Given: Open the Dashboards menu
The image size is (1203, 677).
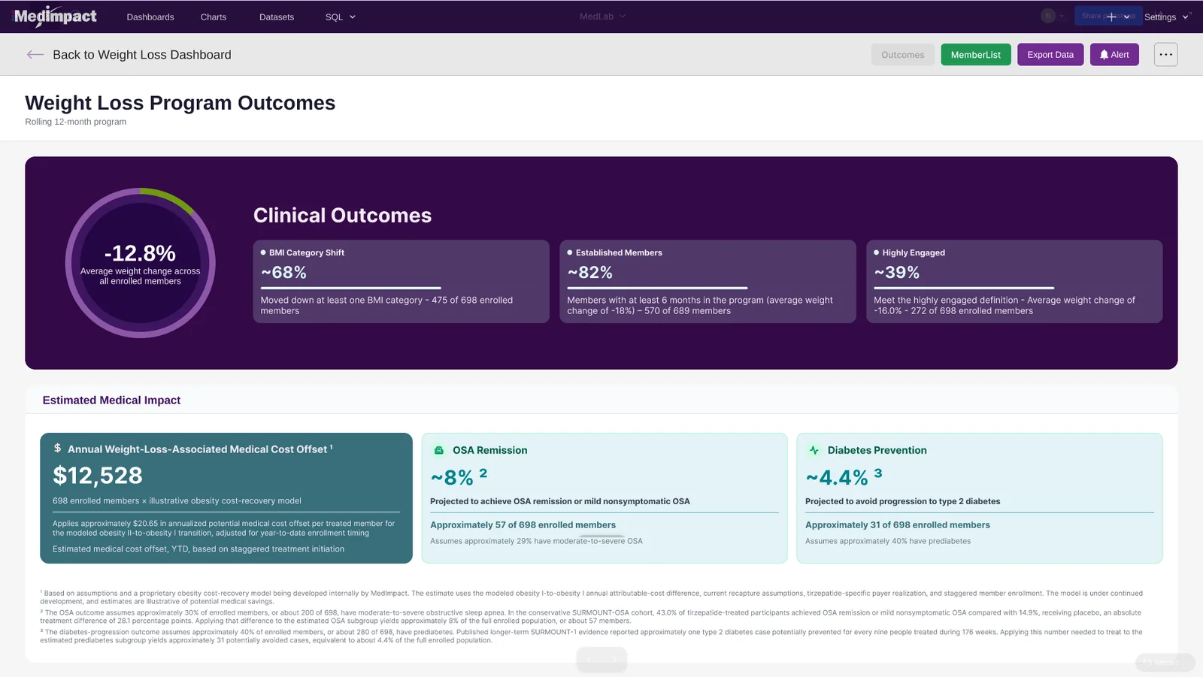Looking at the screenshot, I should 150,17.
